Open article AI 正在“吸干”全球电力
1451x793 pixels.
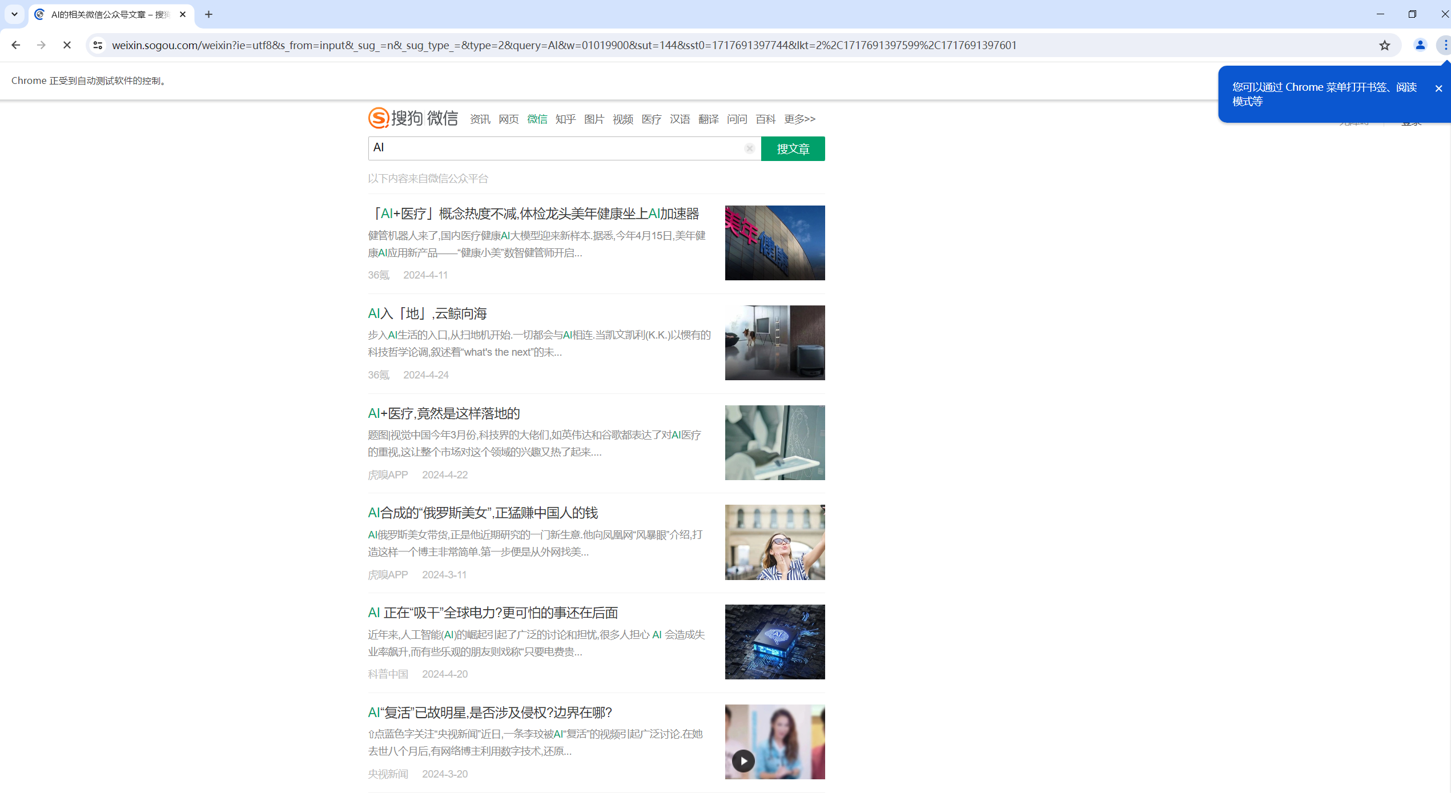(493, 613)
